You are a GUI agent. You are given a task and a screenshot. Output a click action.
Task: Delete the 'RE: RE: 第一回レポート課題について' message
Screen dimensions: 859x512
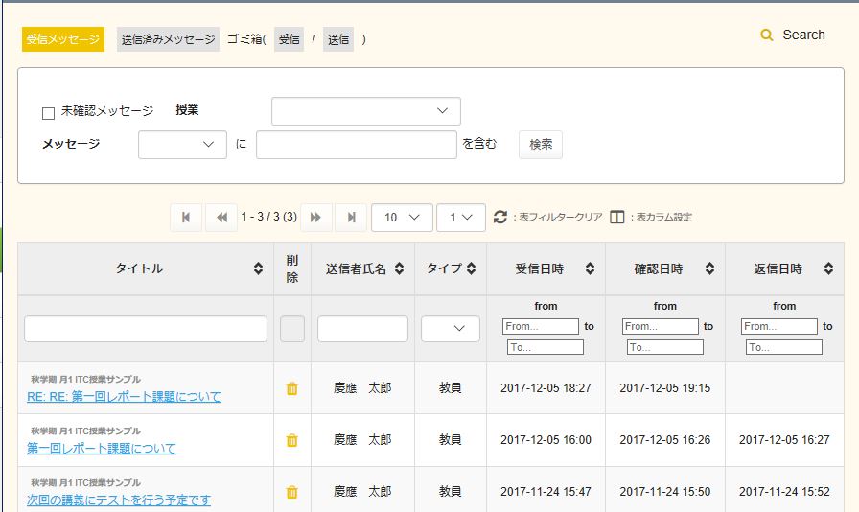(x=292, y=388)
